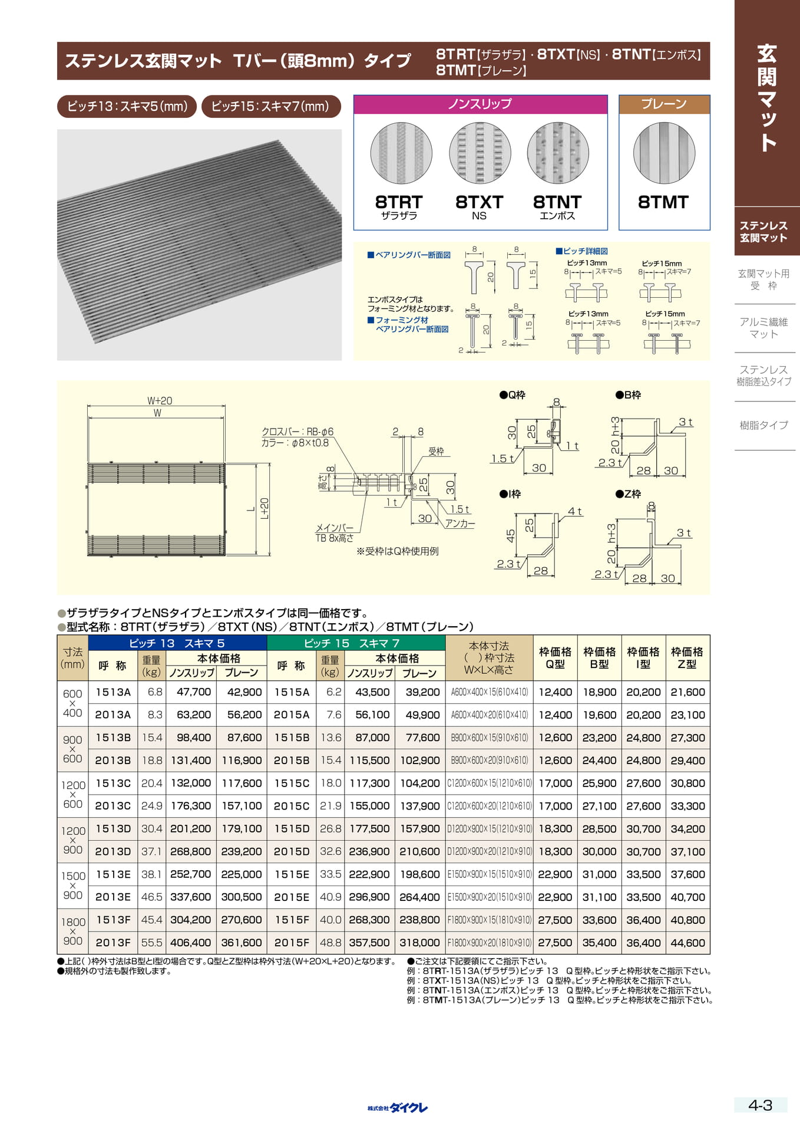800x1132 pixels.
Task: Select the price cell 176,300
Action: (191, 806)
